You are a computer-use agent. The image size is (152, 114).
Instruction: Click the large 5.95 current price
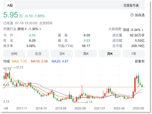[10, 15]
